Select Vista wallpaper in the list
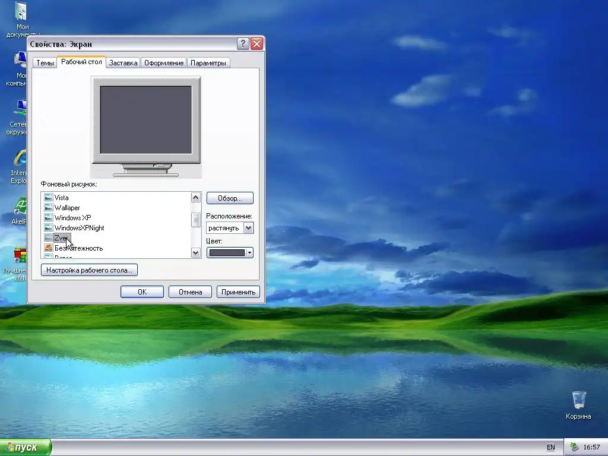The width and height of the screenshot is (608, 456). coord(61,197)
